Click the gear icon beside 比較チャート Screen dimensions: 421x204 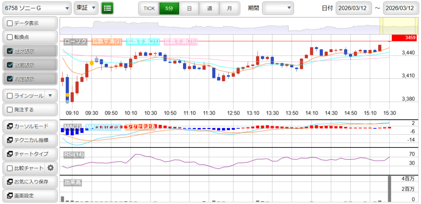coord(51,168)
